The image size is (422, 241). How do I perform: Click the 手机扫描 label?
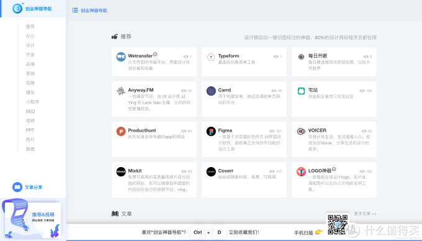click(x=303, y=232)
